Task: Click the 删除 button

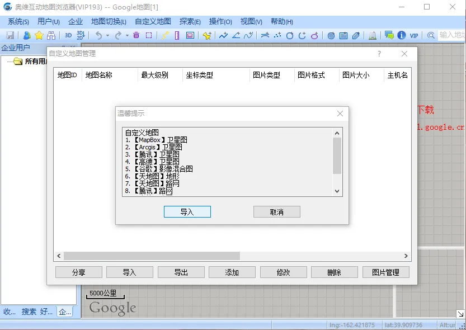Action: coord(335,272)
